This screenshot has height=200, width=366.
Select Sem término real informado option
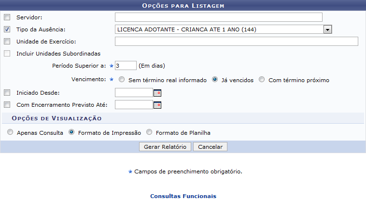point(122,80)
